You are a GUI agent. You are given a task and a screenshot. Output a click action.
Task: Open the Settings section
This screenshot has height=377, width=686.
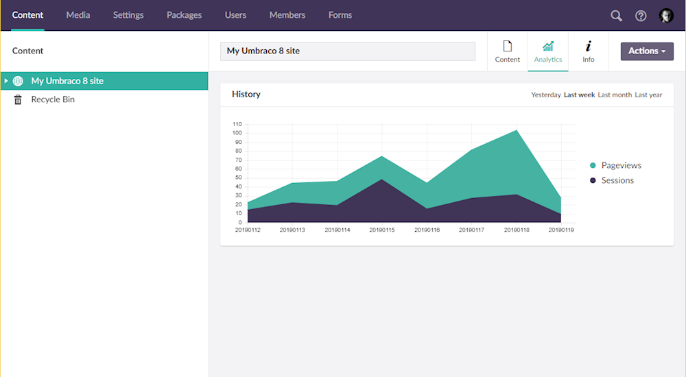click(x=128, y=15)
